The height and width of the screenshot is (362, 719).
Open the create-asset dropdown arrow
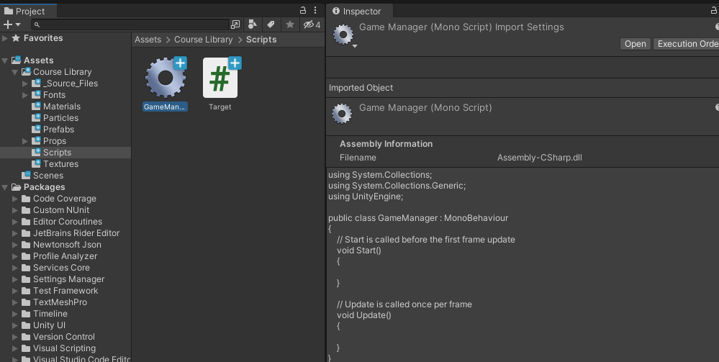click(18, 24)
